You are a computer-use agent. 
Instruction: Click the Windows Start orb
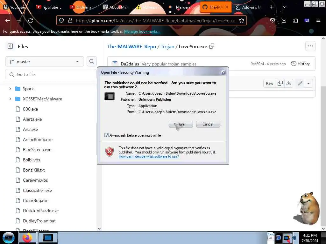click(9, 238)
